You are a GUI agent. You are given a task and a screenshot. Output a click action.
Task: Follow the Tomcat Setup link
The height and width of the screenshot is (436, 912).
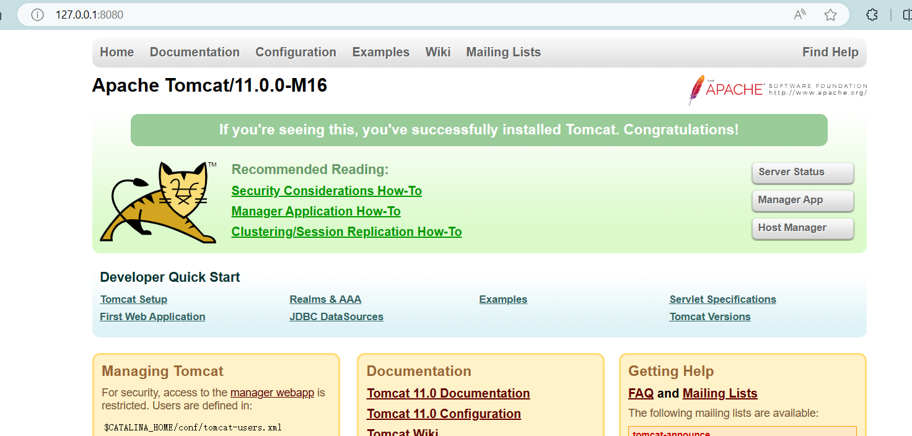134,299
